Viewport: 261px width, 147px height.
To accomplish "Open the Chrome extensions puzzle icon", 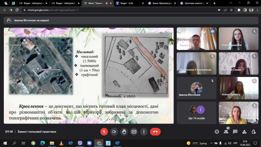I will pyautogui.click(x=239, y=10).
